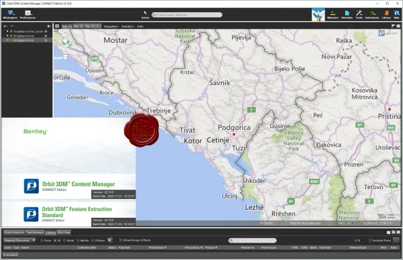Sort by the Point Cloud column
The image size is (403, 260).
click(x=268, y=248)
